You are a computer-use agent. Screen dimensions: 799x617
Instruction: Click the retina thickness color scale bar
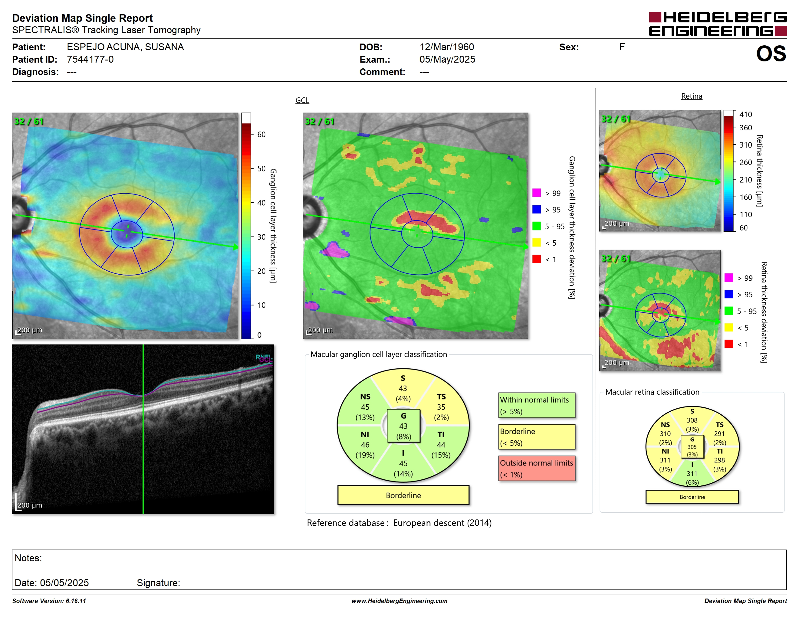(x=729, y=170)
